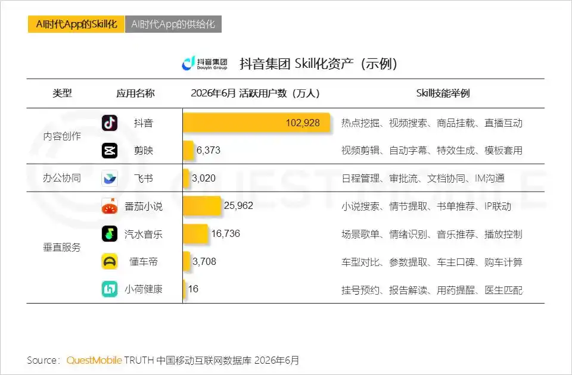
Task: Click the Qishui Music (汽水音乐) icon
Action: [110, 234]
